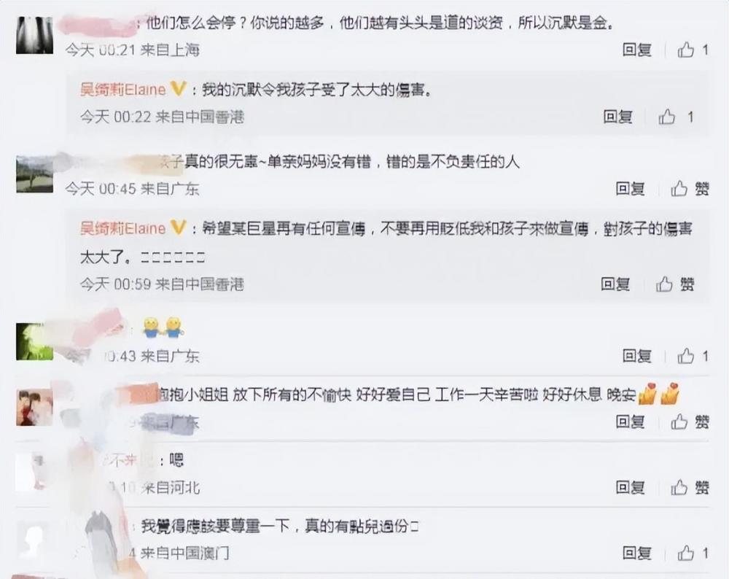
Task: Like Elaine's 00:22 reply thumbs-up icon
Action: (x=667, y=116)
